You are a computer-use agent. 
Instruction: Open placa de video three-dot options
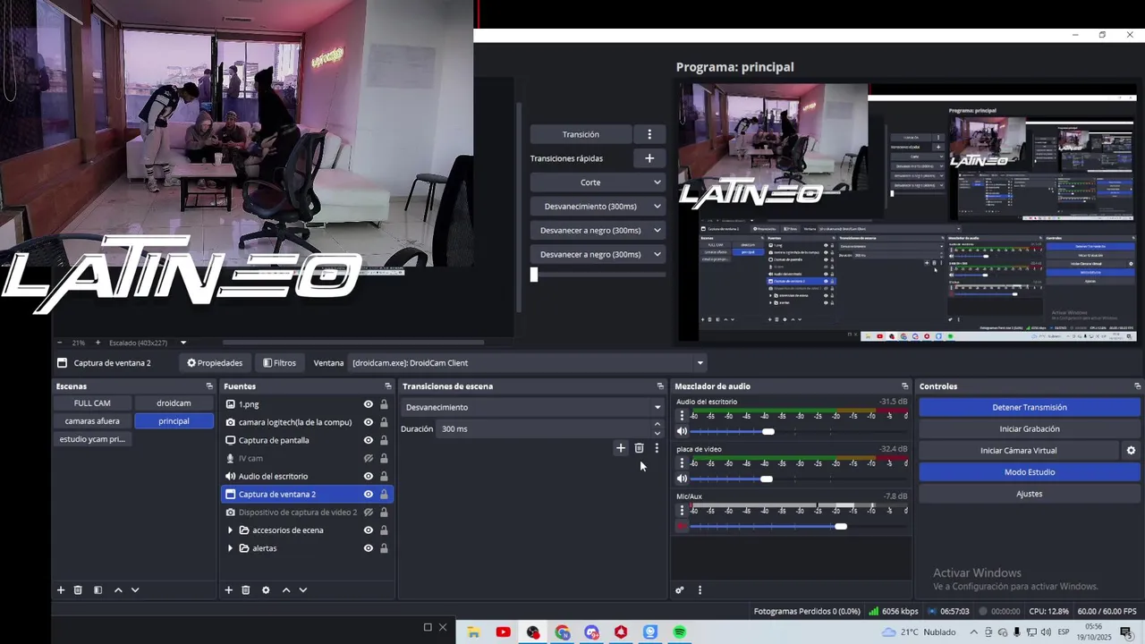tap(682, 463)
